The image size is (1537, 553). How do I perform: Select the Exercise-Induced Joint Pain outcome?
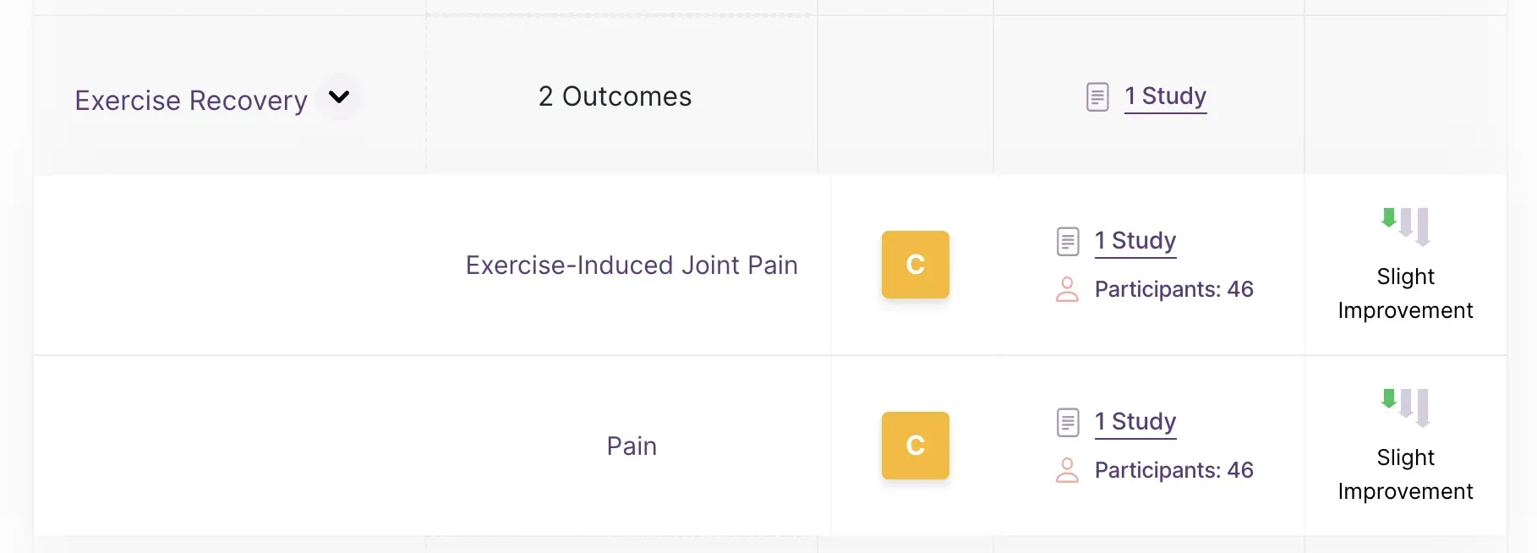(x=632, y=265)
